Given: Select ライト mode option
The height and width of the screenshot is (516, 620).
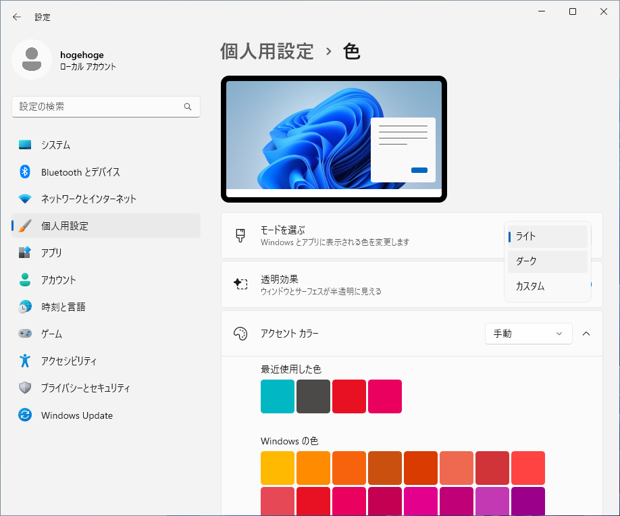Looking at the screenshot, I should click(548, 236).
